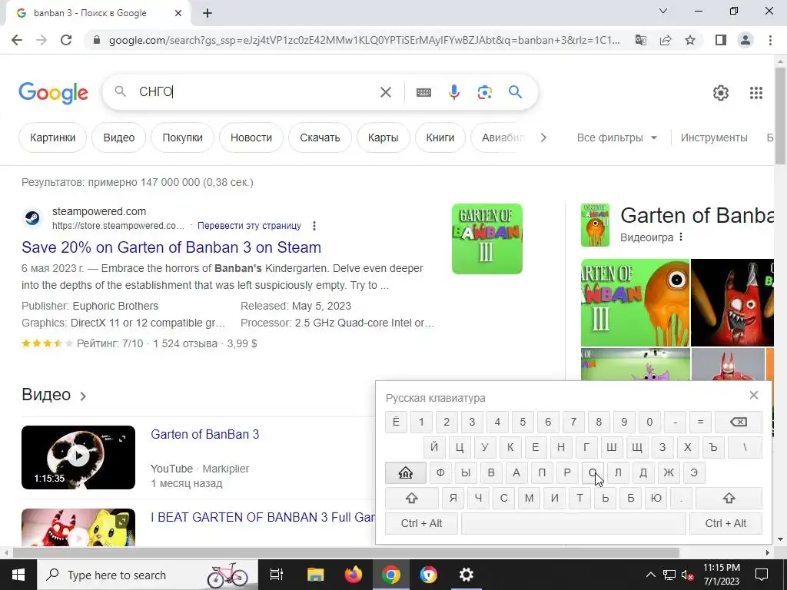Launch Firefox from taskbar
The image size is (787, 590).
click(354, 575)
